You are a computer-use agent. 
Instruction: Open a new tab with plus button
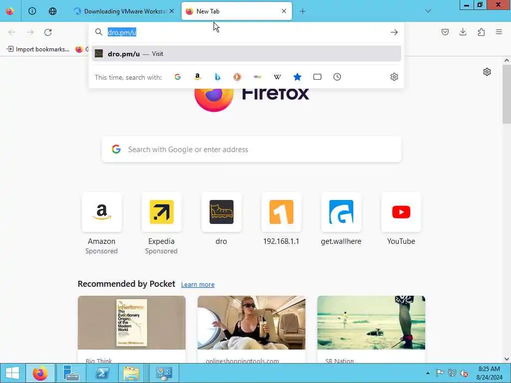(x=302, y=11)
